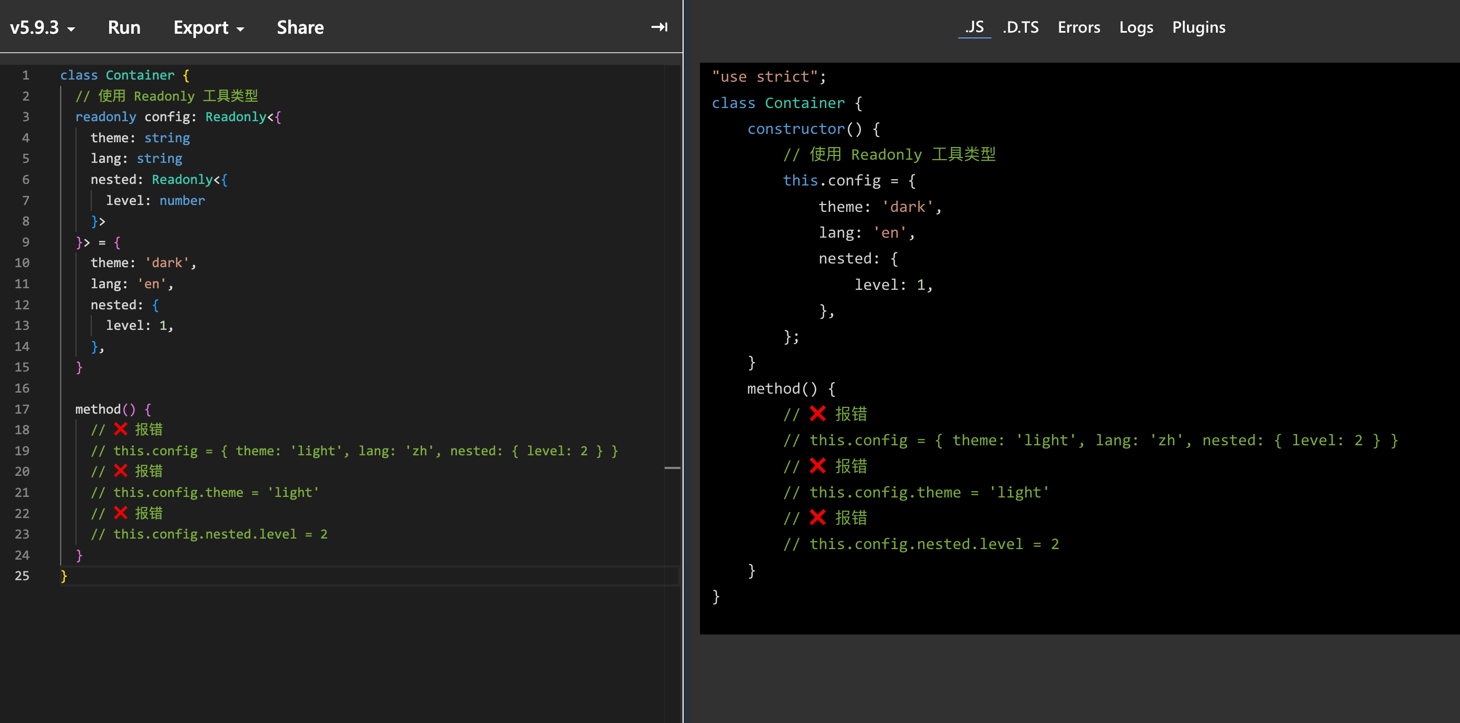Click the editor scrollbar marker
The image size is (1460, 723).
click(x=671, y=468)
